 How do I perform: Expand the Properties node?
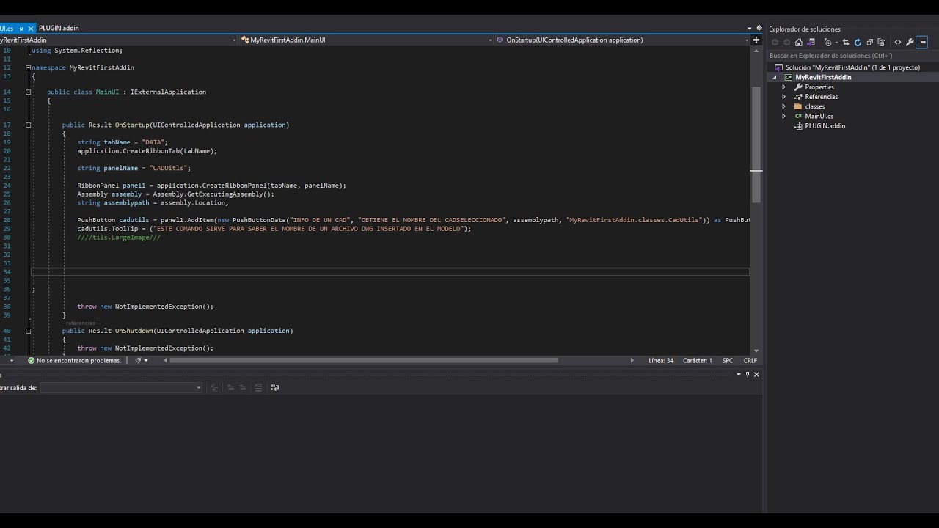(783, 87)
